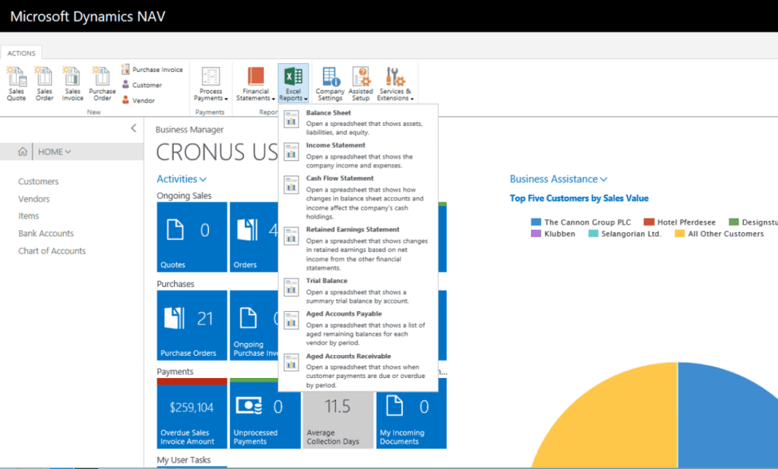Click the Balance Sheet report icon
The height and width of the screenshot is (469, 778).
(x=291, y=119)
